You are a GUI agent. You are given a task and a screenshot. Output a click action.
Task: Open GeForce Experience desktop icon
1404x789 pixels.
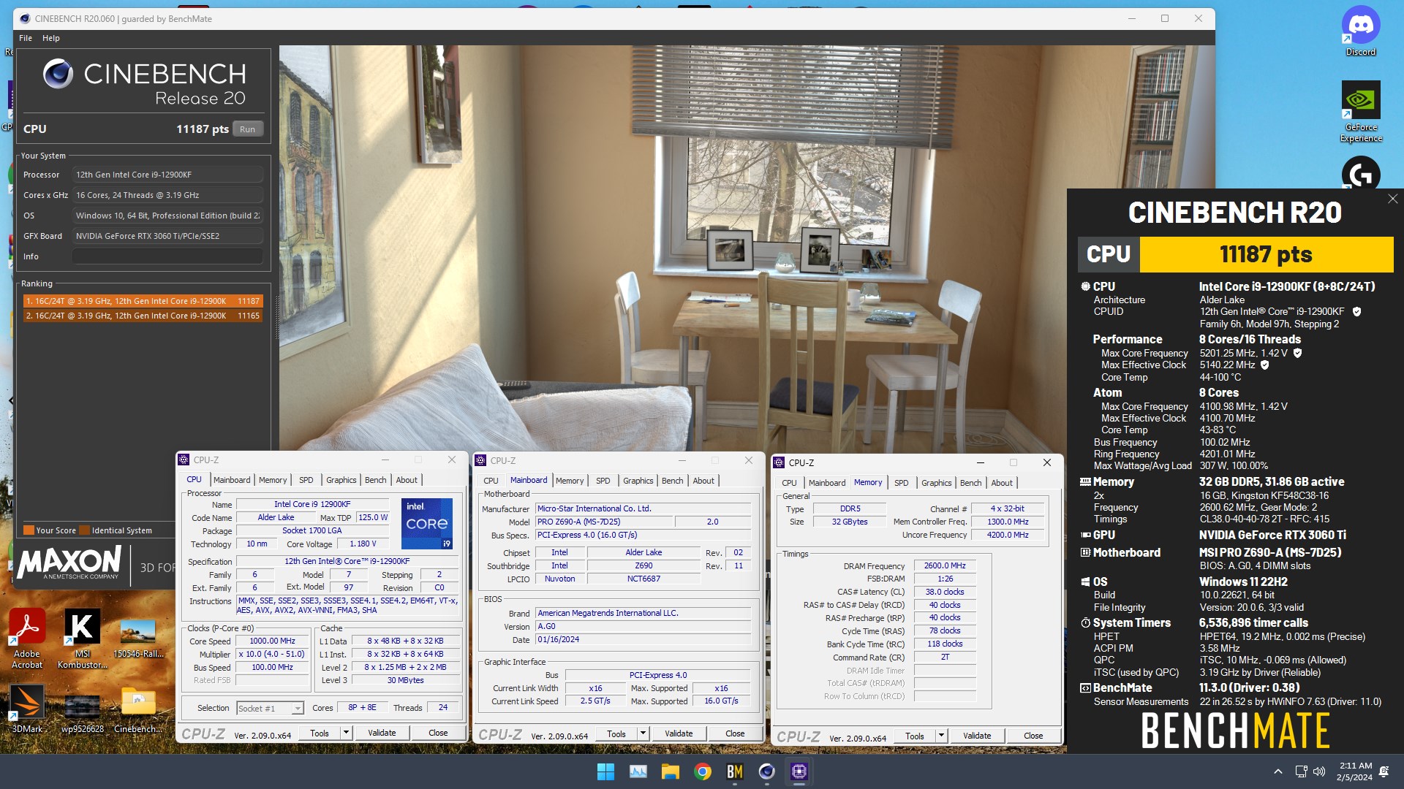(x=1360, y=111)
